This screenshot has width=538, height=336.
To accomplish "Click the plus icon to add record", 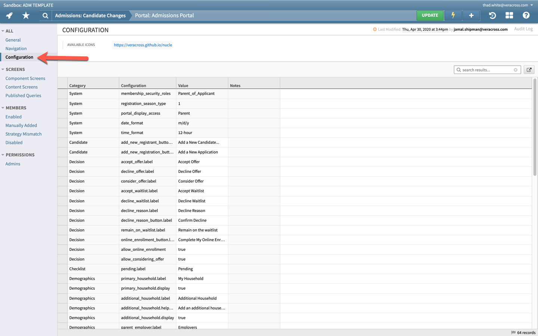I will click(x=471, y=15).
